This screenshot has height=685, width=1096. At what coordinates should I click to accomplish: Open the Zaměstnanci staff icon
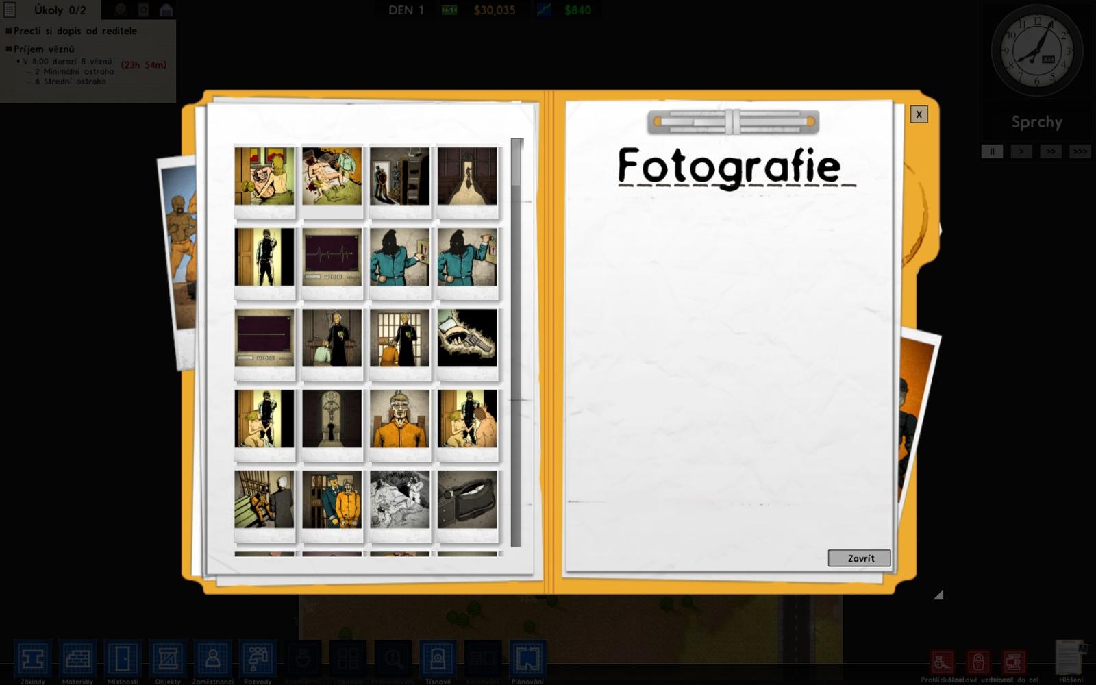tap(213, 659)
